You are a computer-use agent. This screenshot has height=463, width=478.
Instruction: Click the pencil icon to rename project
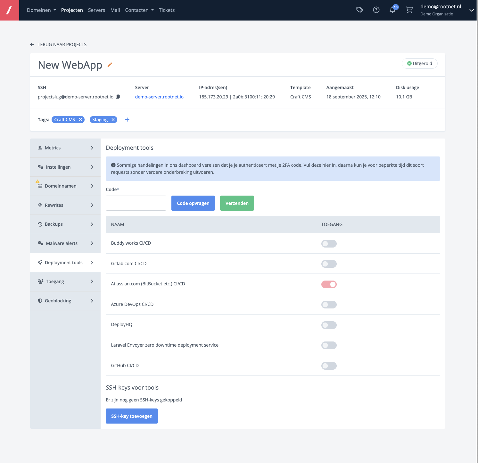tap(110, 65)
